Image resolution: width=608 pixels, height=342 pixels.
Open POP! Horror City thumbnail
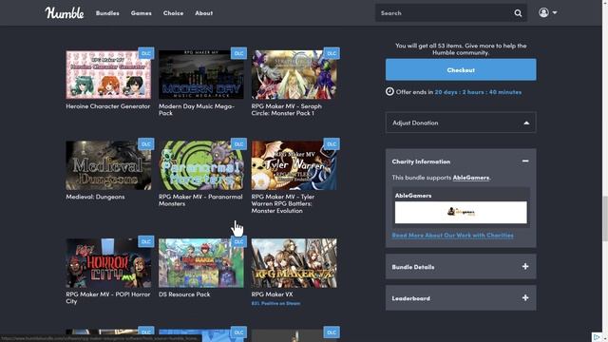click(x=108, y=263)
